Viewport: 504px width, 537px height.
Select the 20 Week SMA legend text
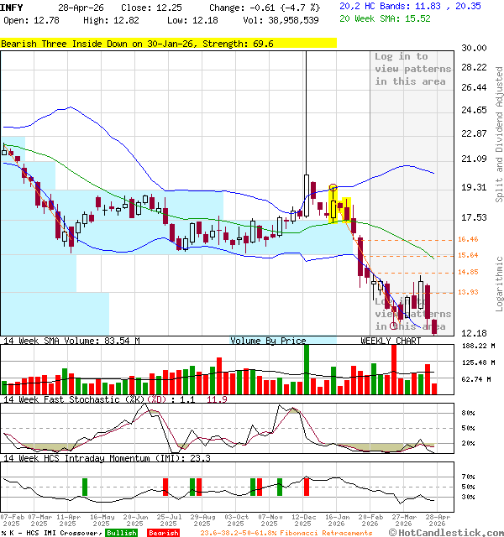[x=385, y=18]
